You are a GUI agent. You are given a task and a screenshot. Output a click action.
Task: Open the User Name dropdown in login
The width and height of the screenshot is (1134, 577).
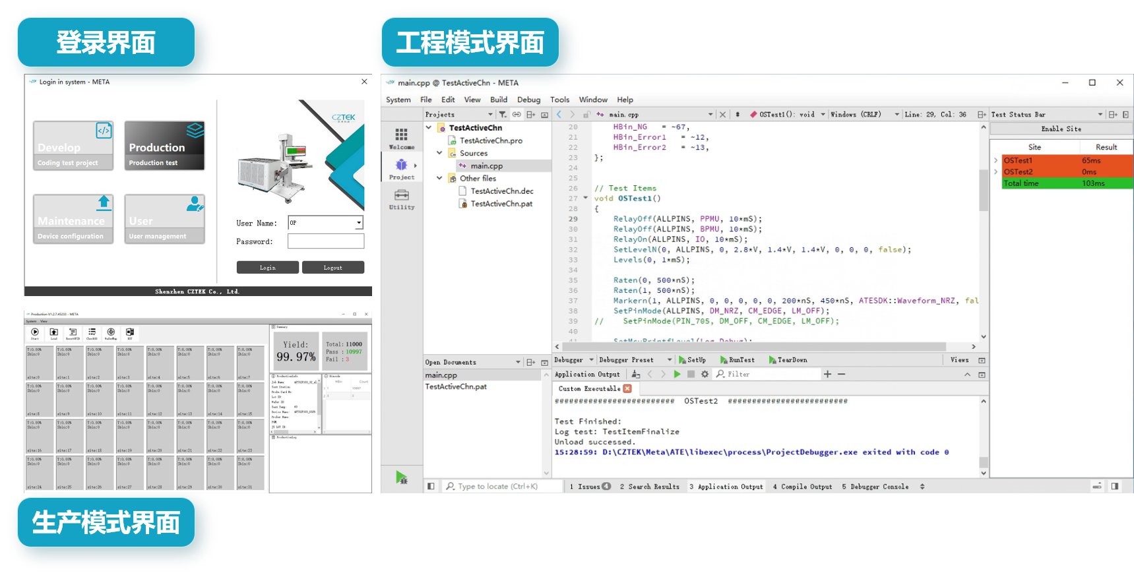(359, 223)
